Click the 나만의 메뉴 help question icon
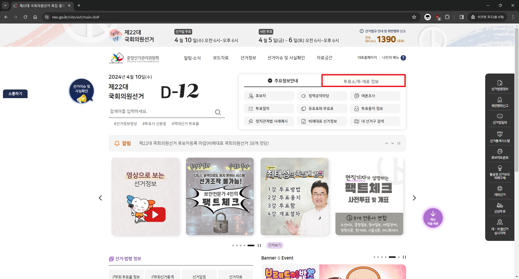Screen dimensions: 519x279 (x=403, y=58)
